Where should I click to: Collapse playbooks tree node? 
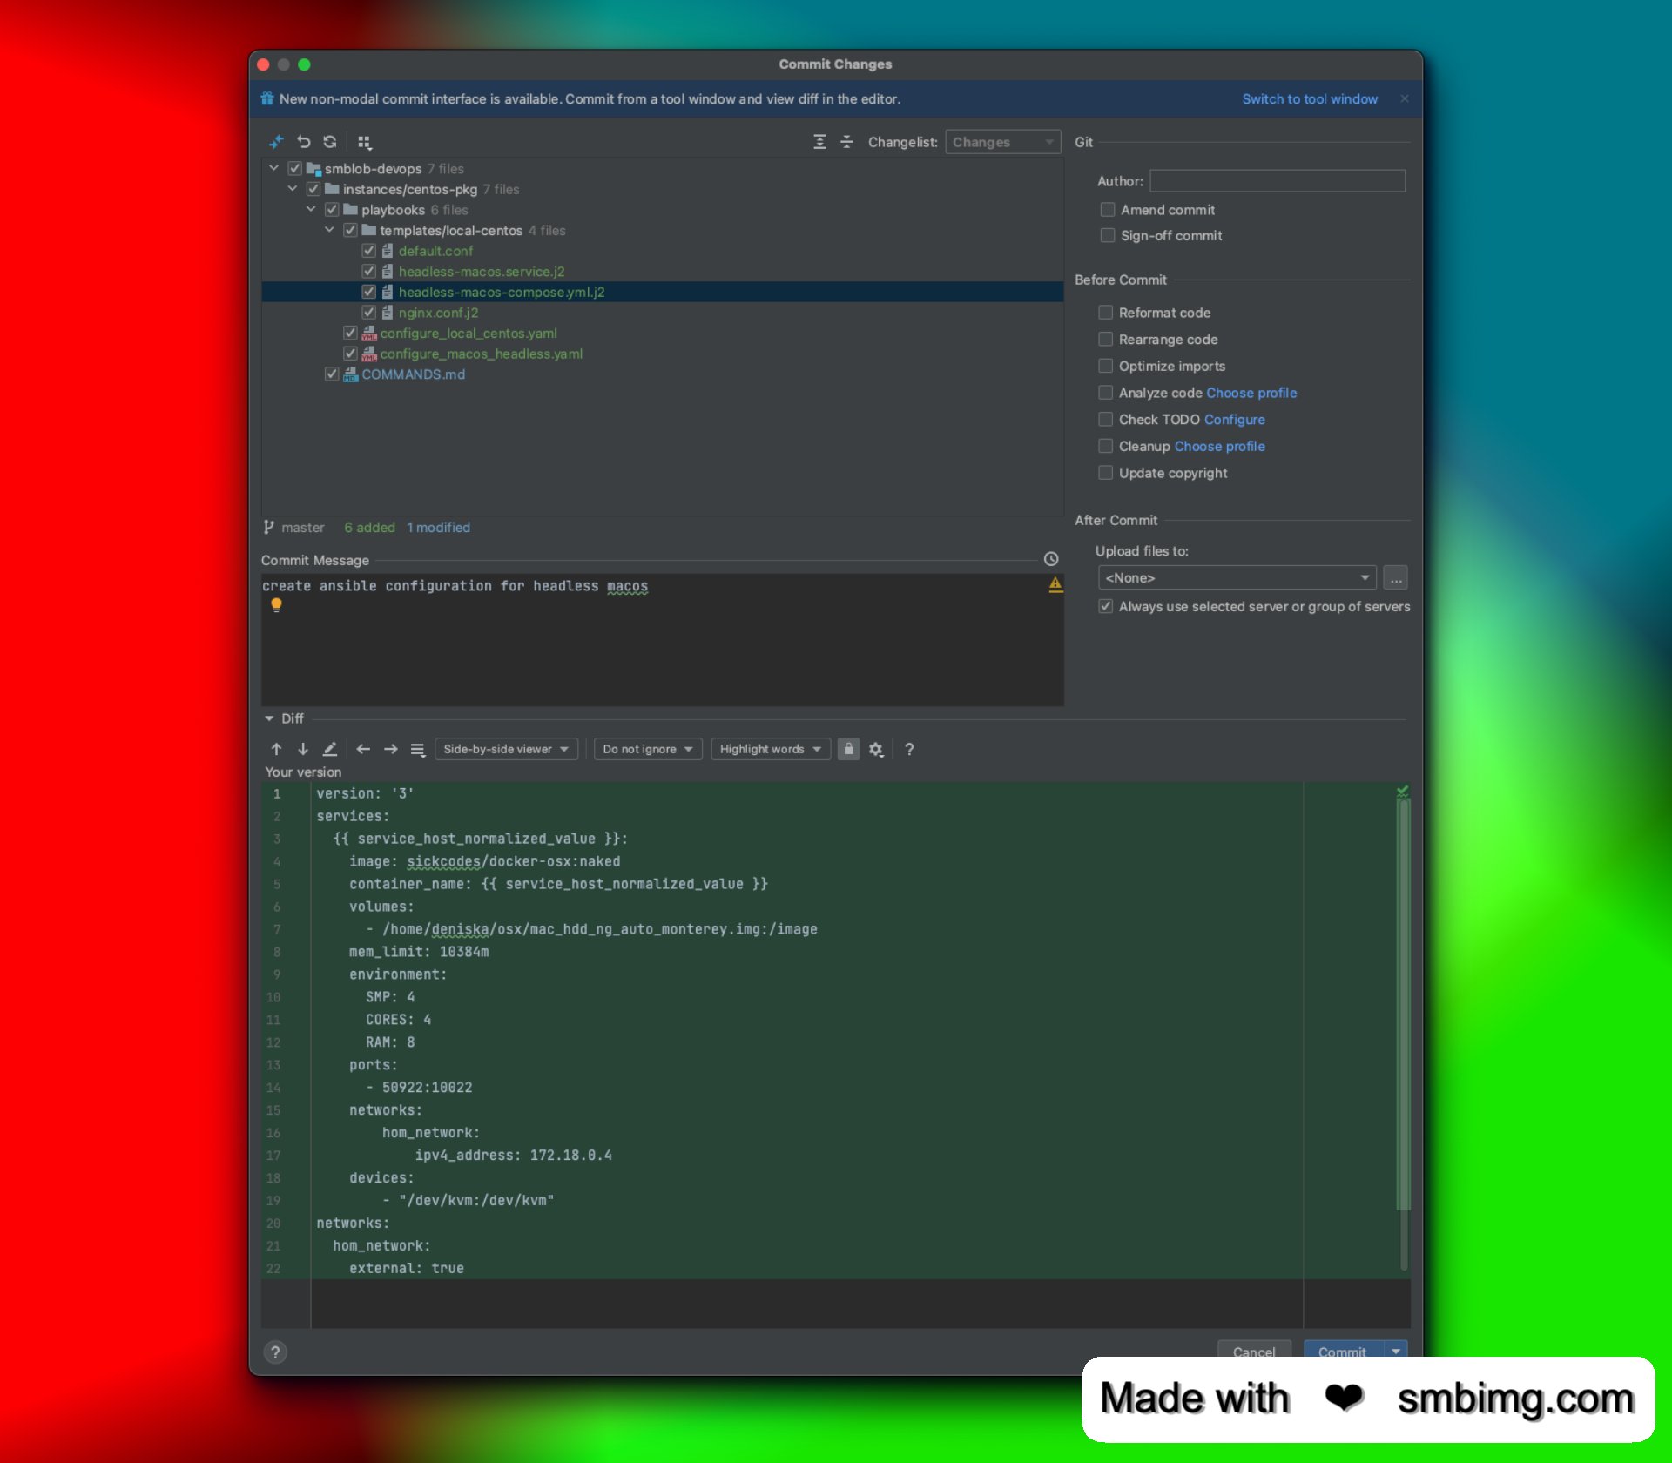point(311,209)
